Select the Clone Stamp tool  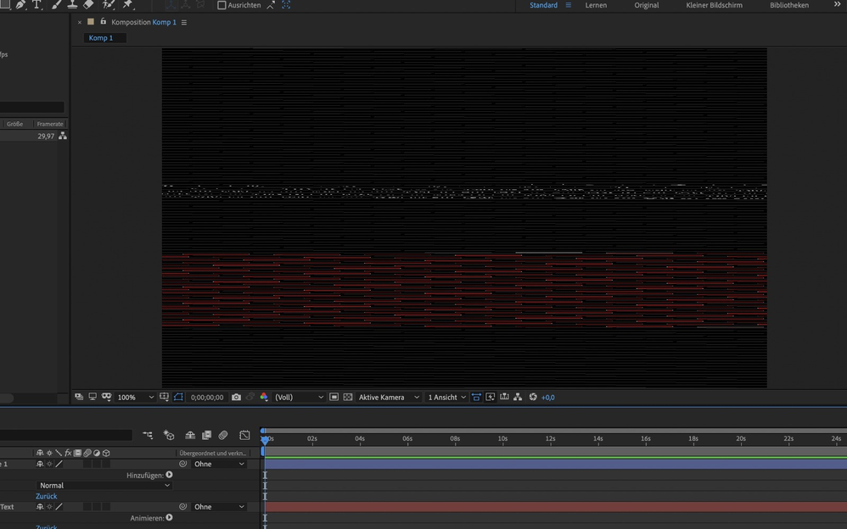(x=72, y=5)
